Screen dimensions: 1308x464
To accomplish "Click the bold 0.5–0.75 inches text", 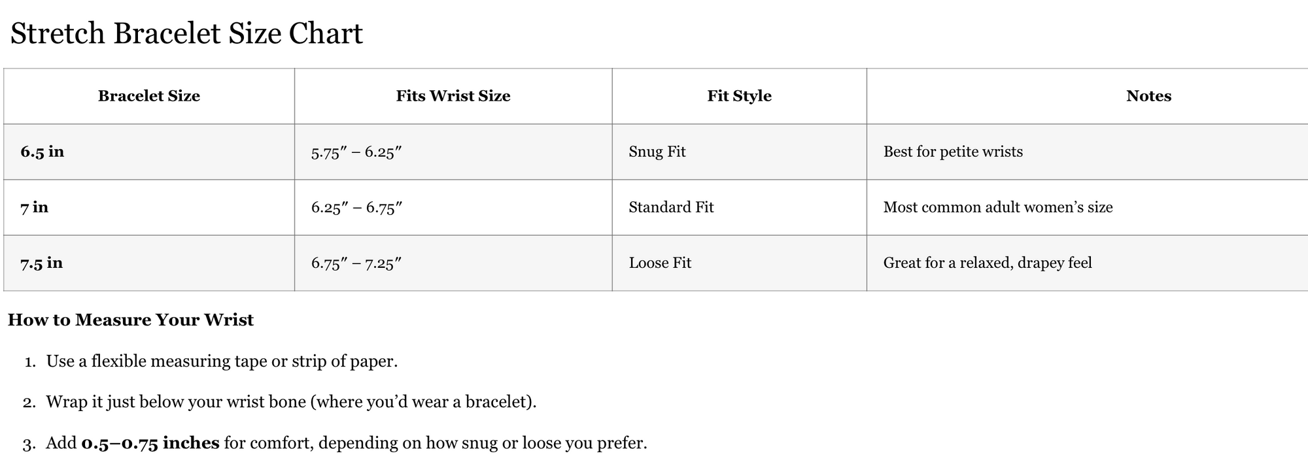I will (x=150, y=443).
